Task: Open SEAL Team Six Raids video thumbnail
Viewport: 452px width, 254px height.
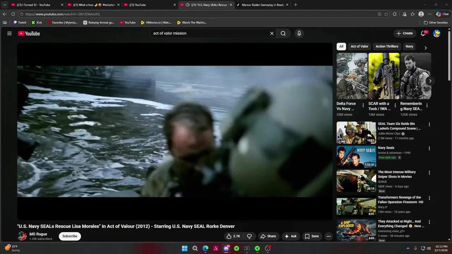Action: [x=356, y=133]
